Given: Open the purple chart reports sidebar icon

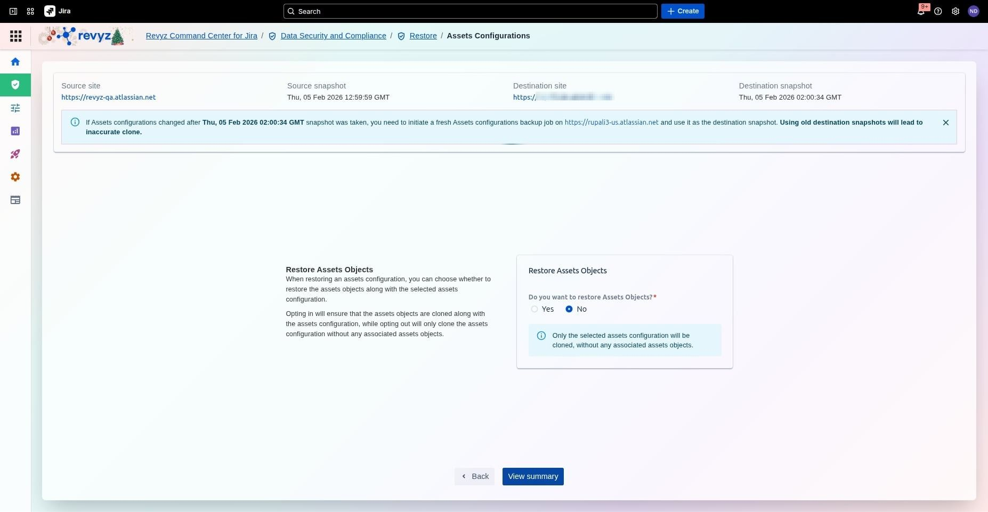Looking at the screenshot, I should click(x=15, y=131).
